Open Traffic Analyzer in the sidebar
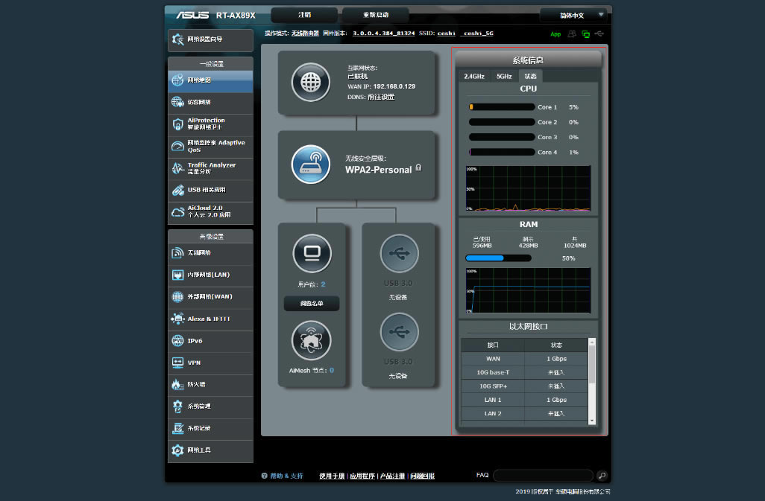 (x=210, y=168)
